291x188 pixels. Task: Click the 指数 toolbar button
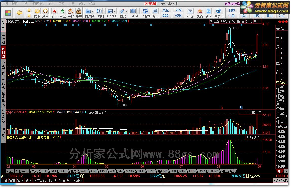(232, 10)
